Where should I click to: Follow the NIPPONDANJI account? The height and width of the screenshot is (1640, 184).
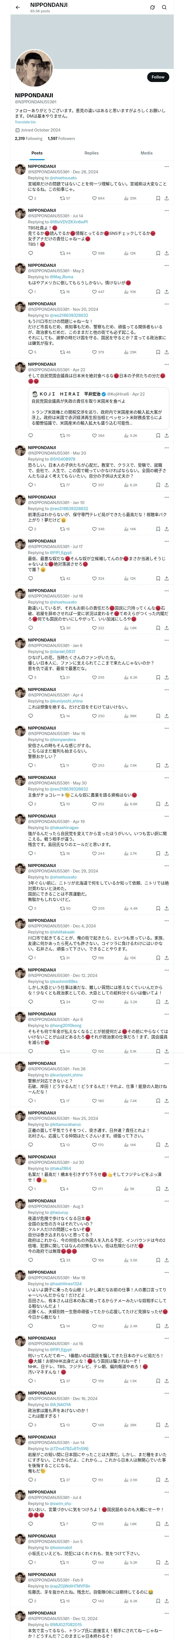[x=157, y=77]
